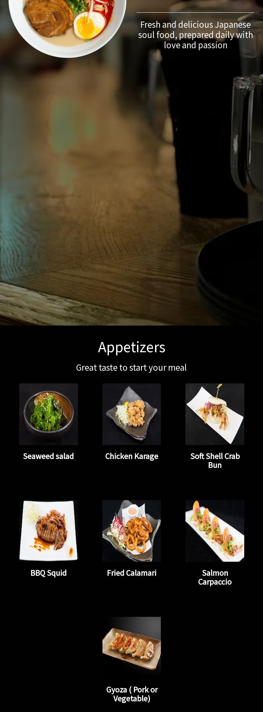Select the Chicken Karage image

pyautogui.click(x=131, y=414)
